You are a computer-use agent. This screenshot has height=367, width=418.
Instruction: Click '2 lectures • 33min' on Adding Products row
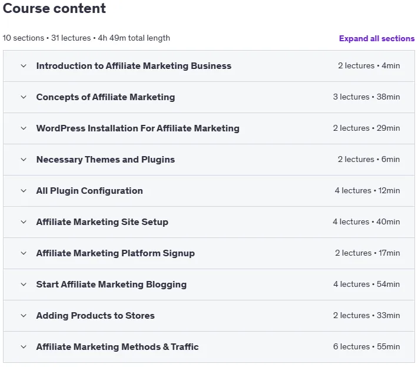click(367, 315)
